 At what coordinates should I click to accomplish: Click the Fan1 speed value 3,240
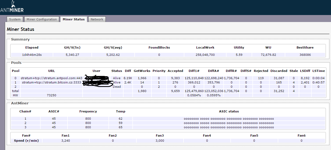point(66,141)
